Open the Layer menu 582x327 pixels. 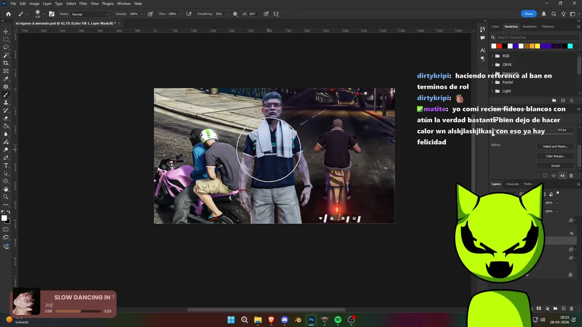pyautogui.click(x=47, y=4)
